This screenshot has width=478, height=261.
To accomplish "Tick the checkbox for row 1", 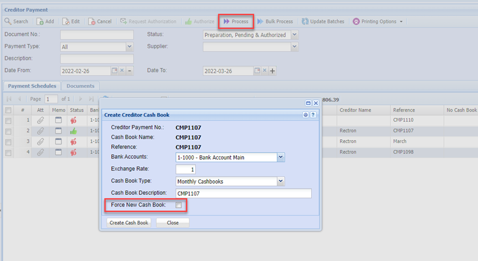I will [x=8, y=120].
